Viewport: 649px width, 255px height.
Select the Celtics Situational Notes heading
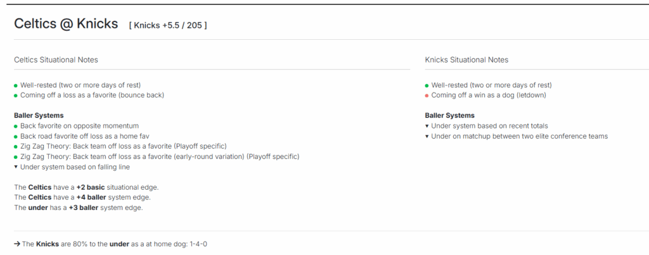click(x=56, y=60)
